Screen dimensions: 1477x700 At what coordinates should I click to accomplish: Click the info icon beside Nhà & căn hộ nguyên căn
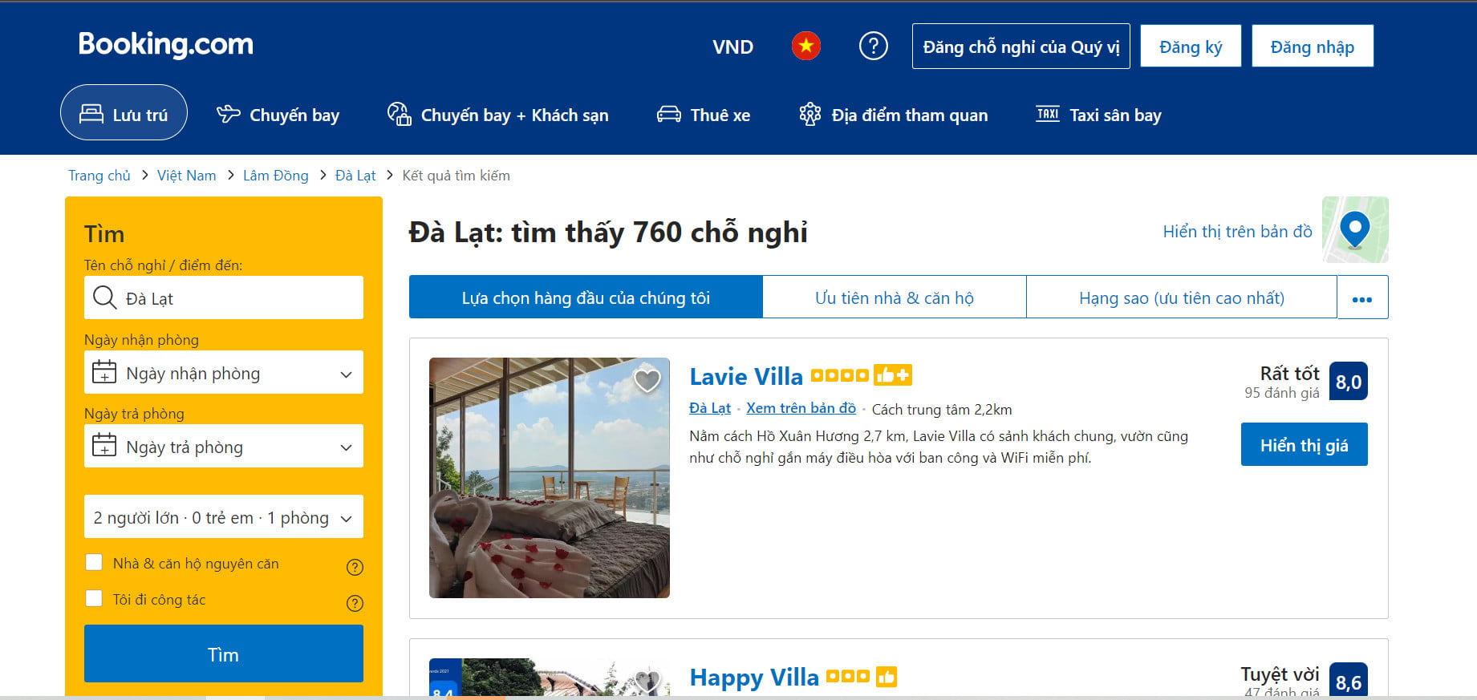(355, 568)
